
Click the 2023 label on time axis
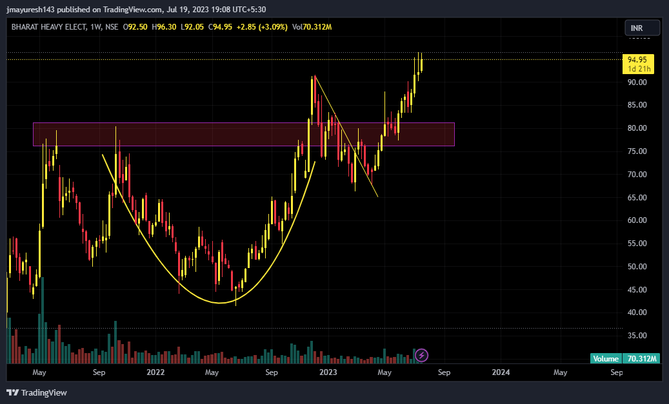[328, 372]
